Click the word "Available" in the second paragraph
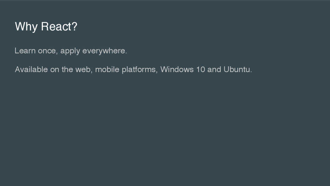The image size is (330, 186). [31, 69]
